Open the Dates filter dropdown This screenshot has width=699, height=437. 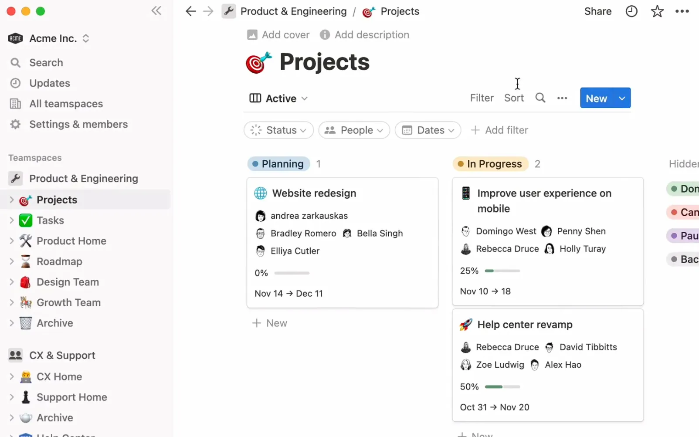pyautogui.click(x=428, y=130)
